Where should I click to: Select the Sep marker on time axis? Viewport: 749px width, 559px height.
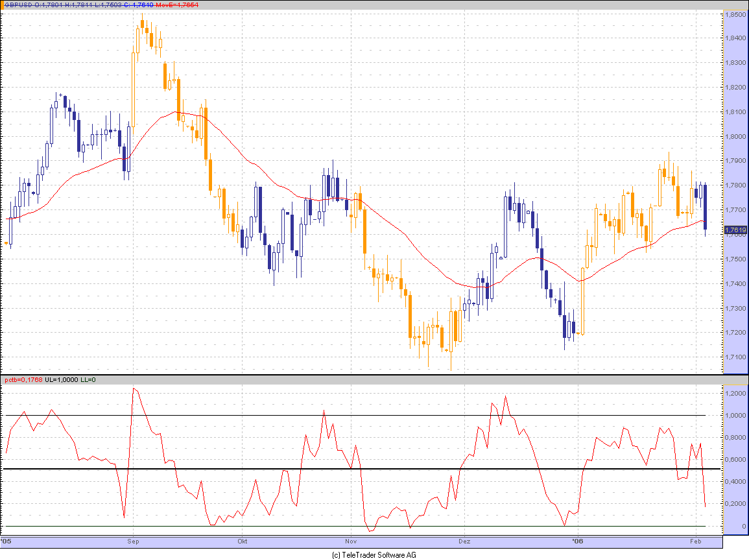click(134, 541)
